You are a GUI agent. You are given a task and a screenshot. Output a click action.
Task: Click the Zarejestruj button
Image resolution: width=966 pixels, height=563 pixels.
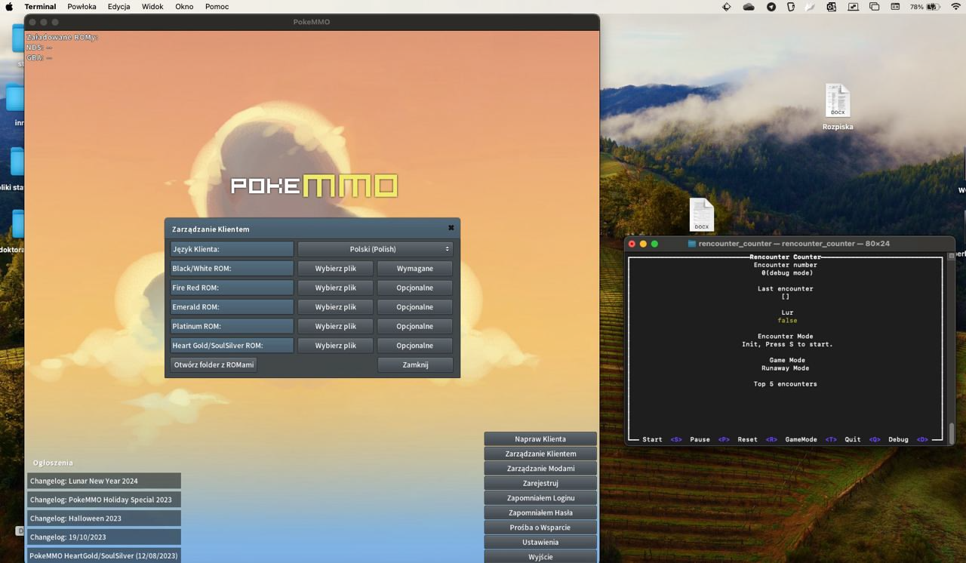(540, 483)
